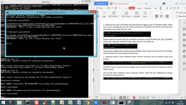Open a new tab with the plus button

146,3
